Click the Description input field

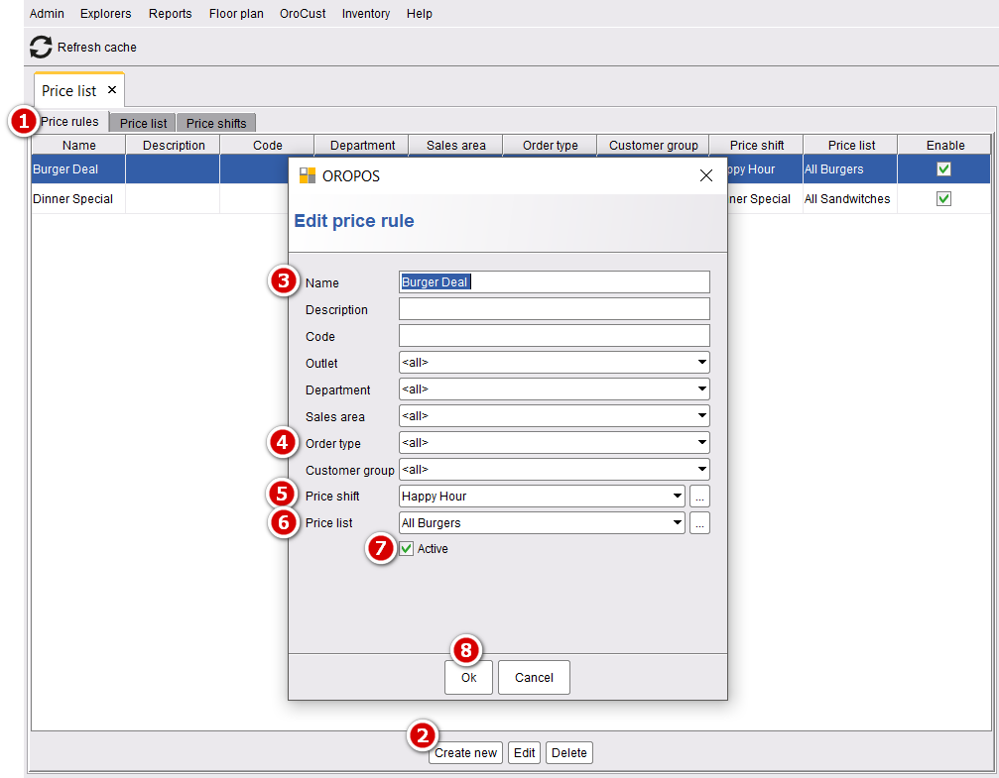tap(555, 309)
